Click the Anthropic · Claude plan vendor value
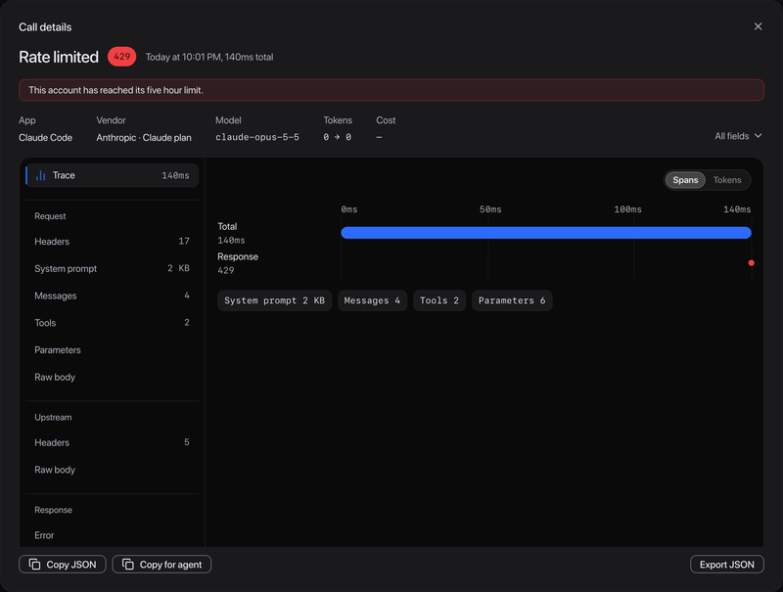The height and width of the screenshot is (592, 783). 144,137
